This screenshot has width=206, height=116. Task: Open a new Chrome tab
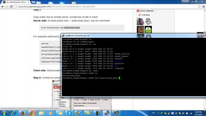(33, 2)
